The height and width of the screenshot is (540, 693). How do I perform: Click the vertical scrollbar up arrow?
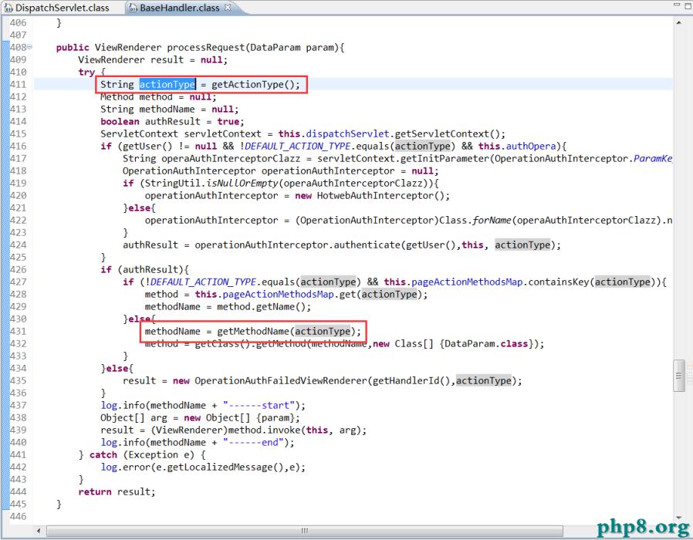(x=679, y=22)
